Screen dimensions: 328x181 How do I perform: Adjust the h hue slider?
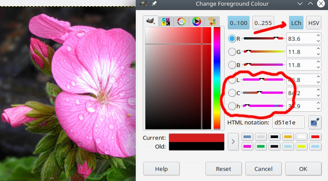[x=263, y=106]
